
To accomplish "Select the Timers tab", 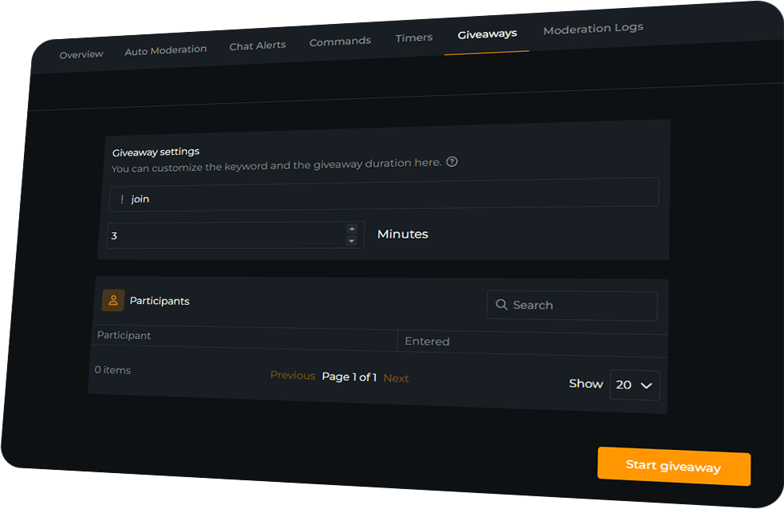I will 414,38.
